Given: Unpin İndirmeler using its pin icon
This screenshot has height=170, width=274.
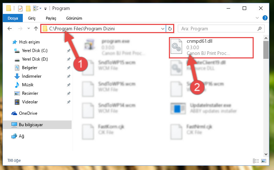Looking at the screenshot, I should tap(68, 76).
